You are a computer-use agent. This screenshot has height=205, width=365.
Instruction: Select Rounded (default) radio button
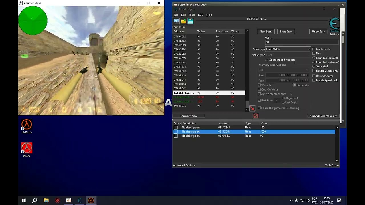point(314,58)
